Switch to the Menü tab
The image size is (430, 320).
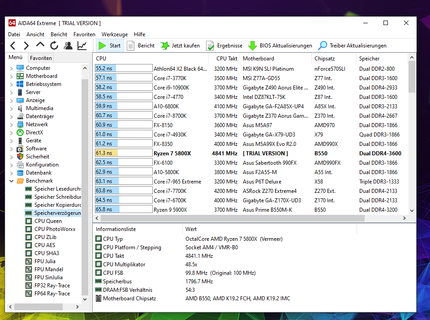coord(15,57)
